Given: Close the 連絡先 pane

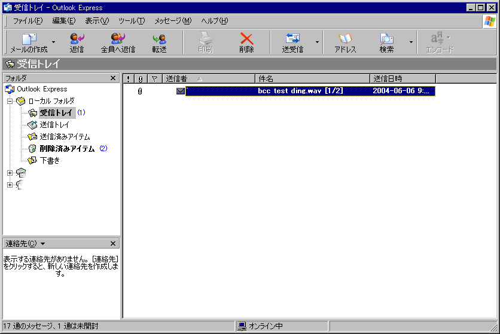Looking at the screenshot, I should click(x=113, y=244).
